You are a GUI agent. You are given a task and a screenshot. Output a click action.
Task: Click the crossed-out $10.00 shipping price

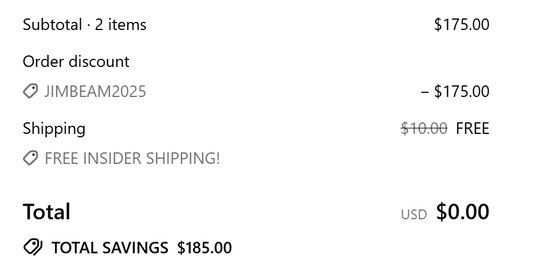(x=424, y=129)
